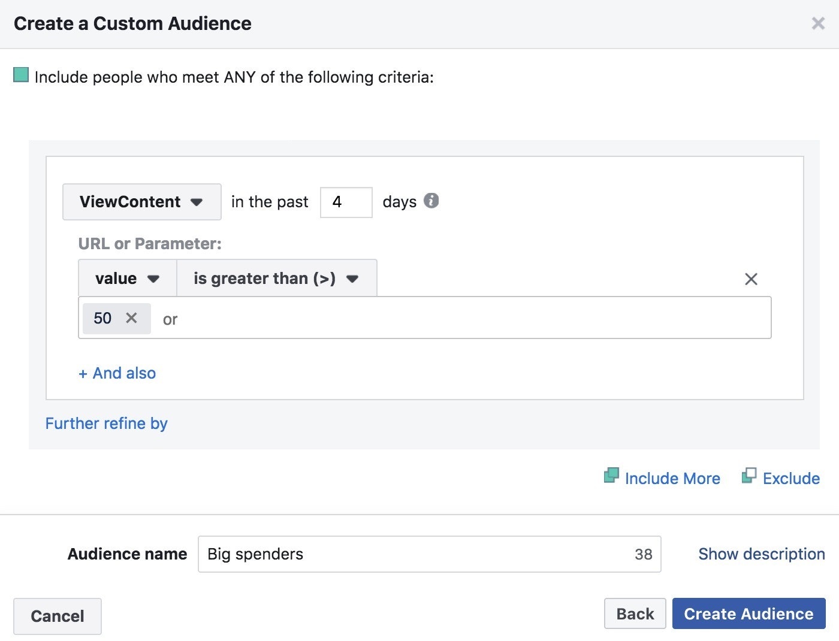
Task: Open Show description
Action: point(761,554)
